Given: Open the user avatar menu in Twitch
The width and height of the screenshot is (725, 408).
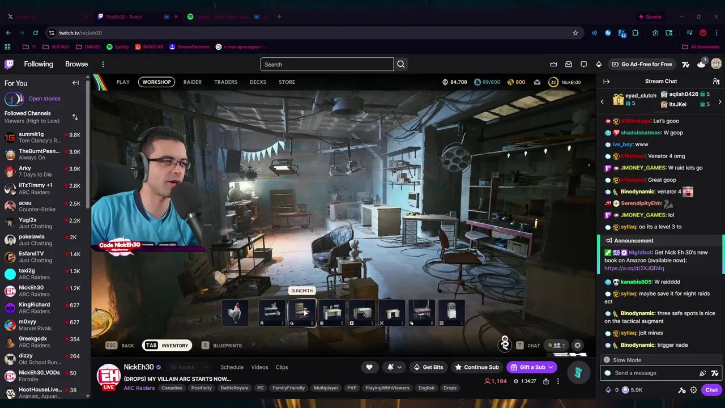Looking at the screenshot, I should click(x=716, y=64).
